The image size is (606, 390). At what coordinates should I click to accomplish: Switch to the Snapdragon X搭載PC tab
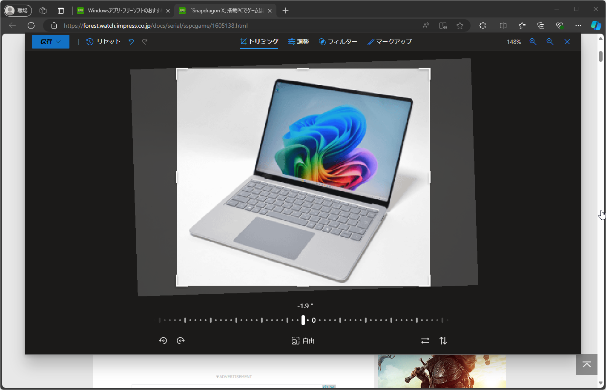pos(225,11)
